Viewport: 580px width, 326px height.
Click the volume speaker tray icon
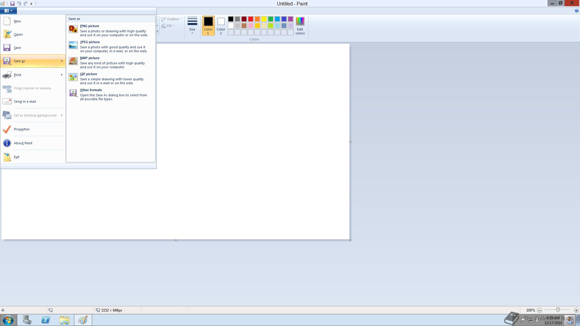538,320
